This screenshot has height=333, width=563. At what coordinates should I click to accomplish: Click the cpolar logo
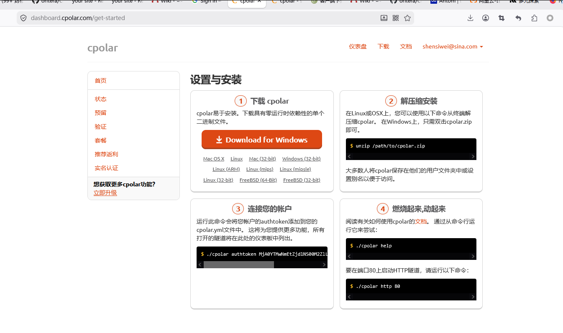(102, 48)
